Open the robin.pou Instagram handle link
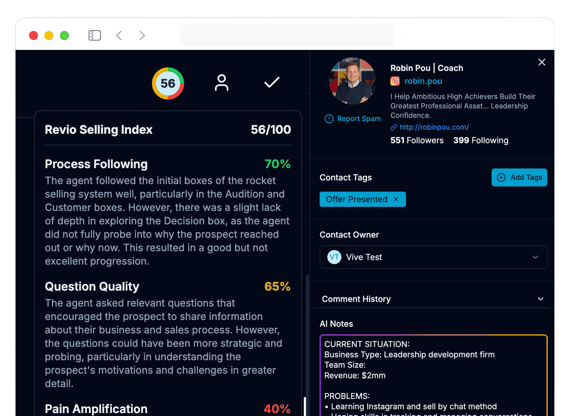 pyautogui.click(x=423, y=81)
